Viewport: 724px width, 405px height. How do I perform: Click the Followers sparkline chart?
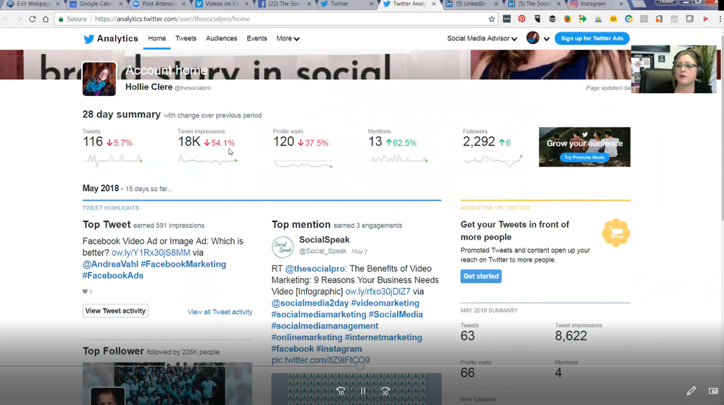pos(493,160)
